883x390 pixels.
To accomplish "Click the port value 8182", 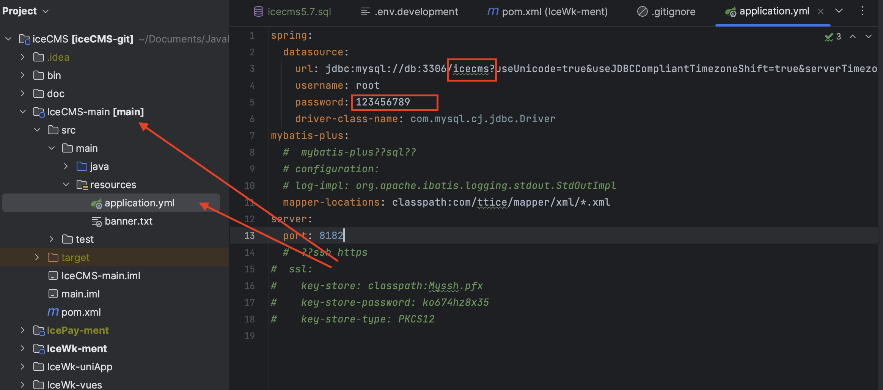I will 331,236.
